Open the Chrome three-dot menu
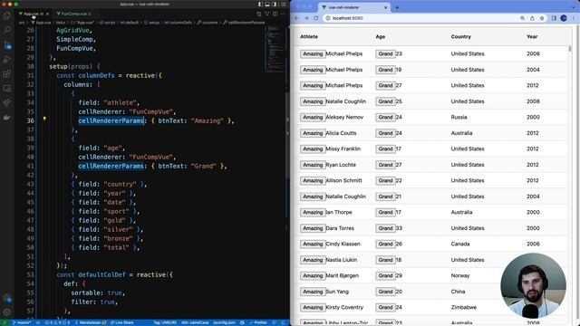The image size is (580, 326). tap(575, 18)
